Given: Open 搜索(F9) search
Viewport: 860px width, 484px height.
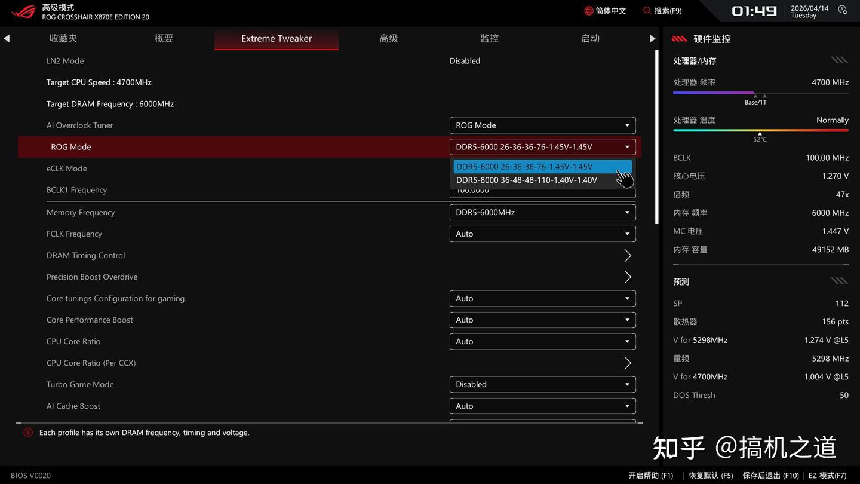Looking at the screenshot, I should pos(662,11).
